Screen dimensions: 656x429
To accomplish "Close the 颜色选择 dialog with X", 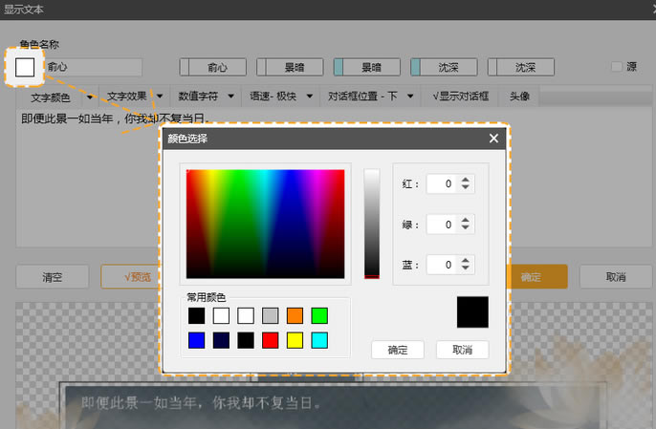I will click(493, 139).
